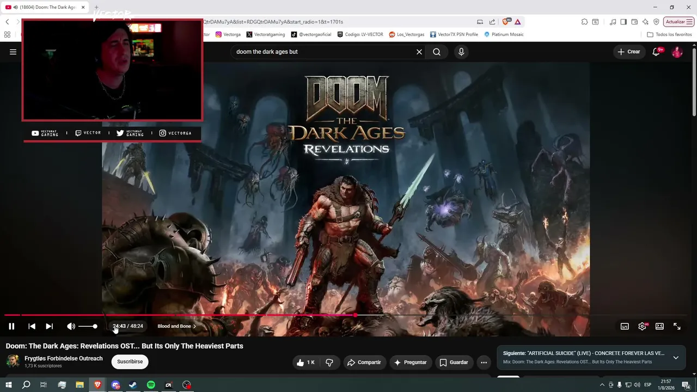Open more actions three-dot menu
Image resolution: width=697 pixels, height=392 pixels.
(x=484, y=362)
